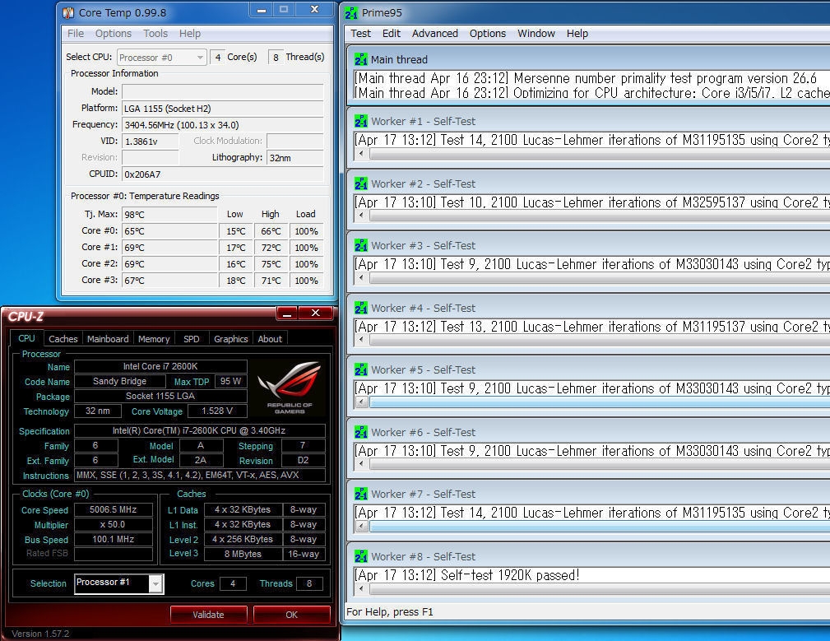Image resolution: width=830 pixels, height=641 pixels.
Task: Click the Prime95 title bar icon
Action: point(351,12)
